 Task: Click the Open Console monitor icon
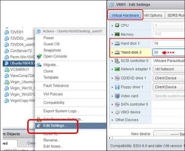pyautogui.click(x=39, y=57)
